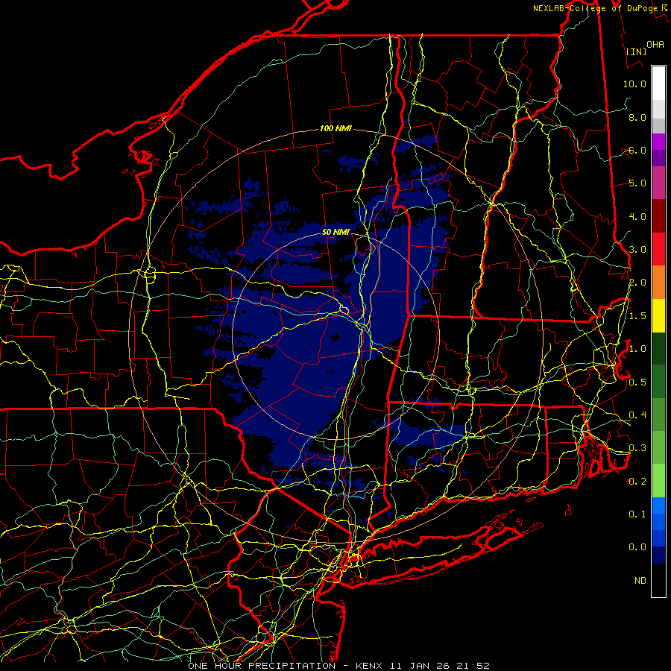The image size is (671, 671).
Task: Pick the bright red legend swatch
Action: click(658, 249)
